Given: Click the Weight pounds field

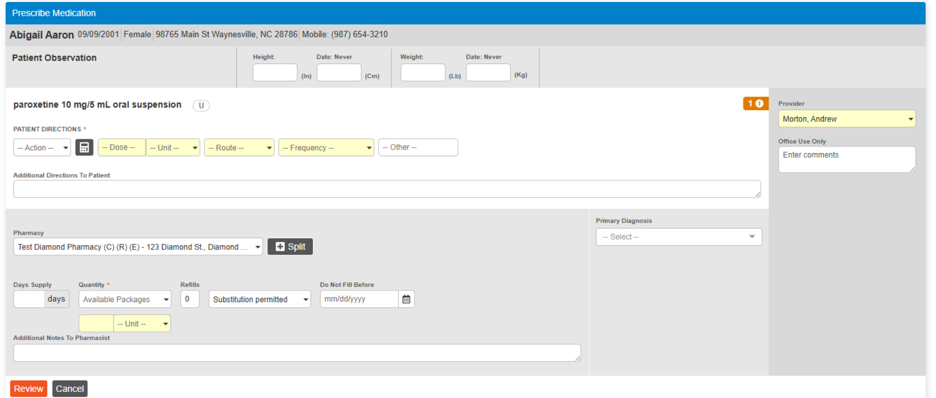Looking at the screenshot, I should pyautogui.click(x=423, y=72).
